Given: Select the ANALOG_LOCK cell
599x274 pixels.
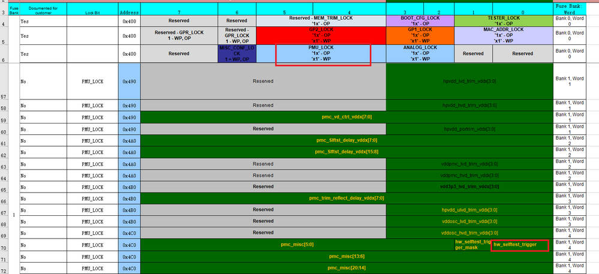Looking at the screenshot, I should coord(420,54).
